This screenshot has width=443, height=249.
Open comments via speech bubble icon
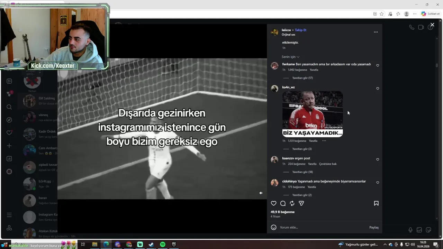click(283, 203)
